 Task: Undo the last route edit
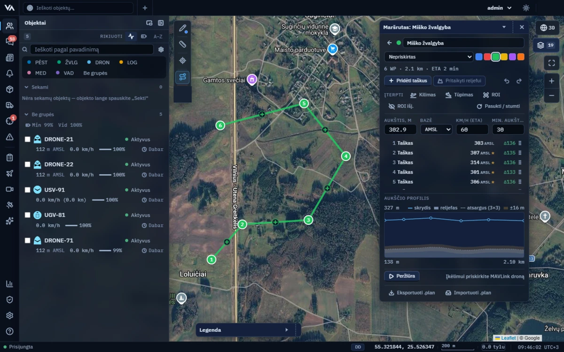click(507, 81)
